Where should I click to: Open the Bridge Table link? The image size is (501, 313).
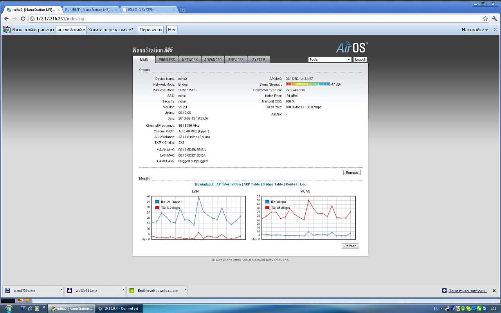273,184
